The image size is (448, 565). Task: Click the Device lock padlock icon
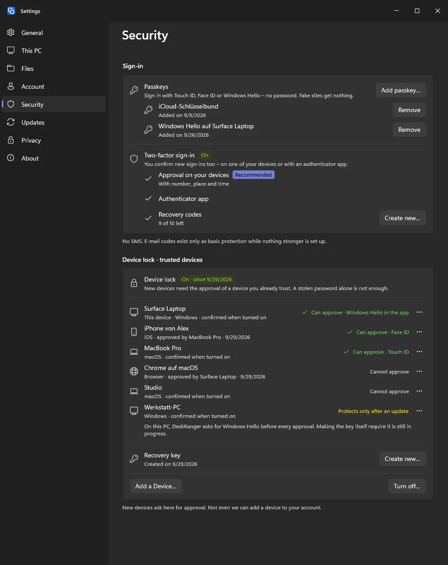click(134, 283)
